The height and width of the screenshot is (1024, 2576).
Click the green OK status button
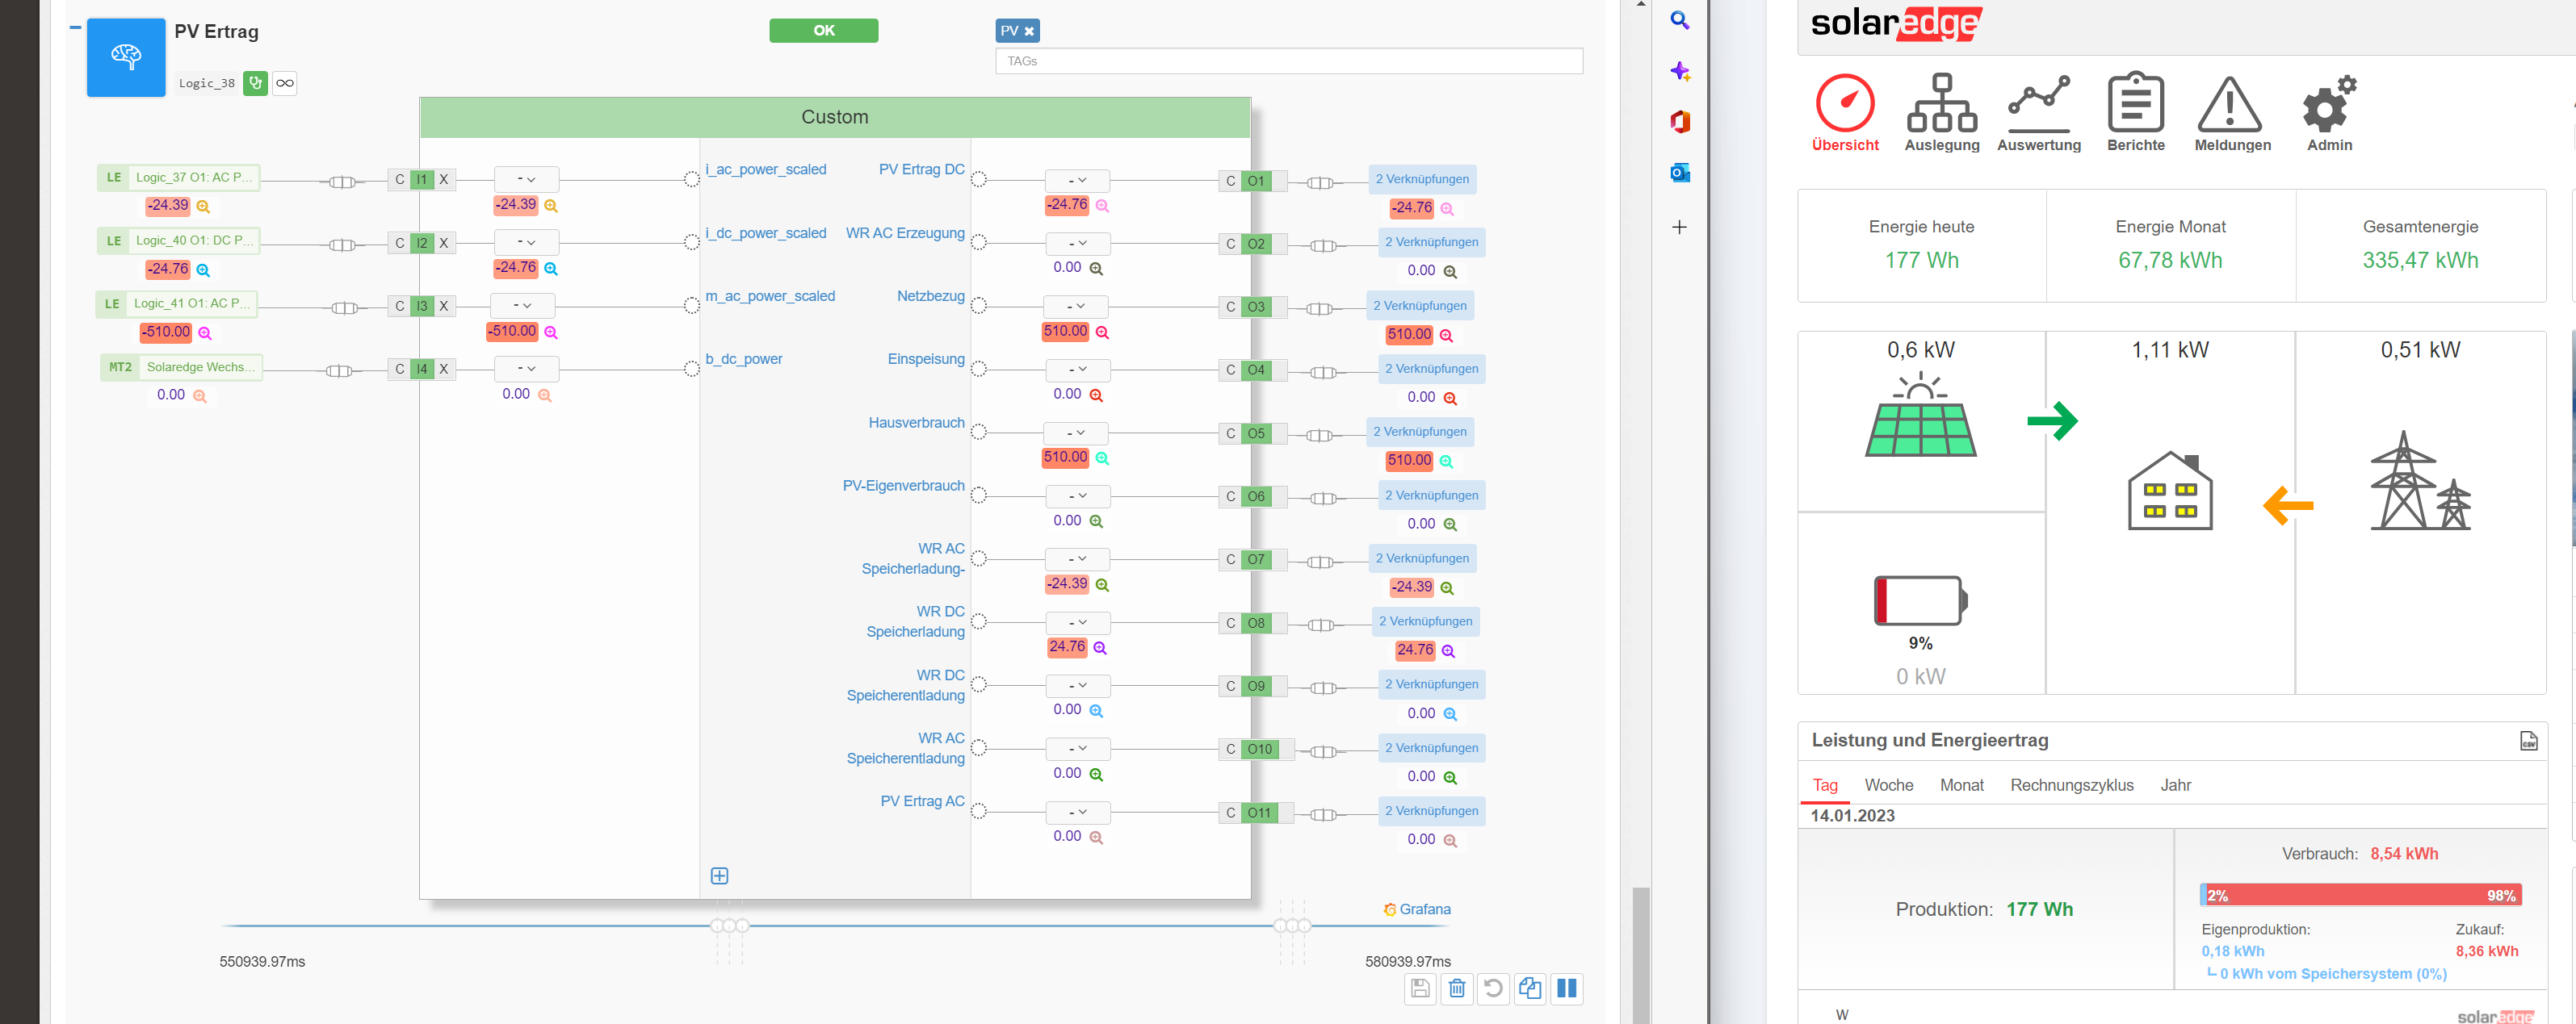pyautogui.click(x=823, y=30)
